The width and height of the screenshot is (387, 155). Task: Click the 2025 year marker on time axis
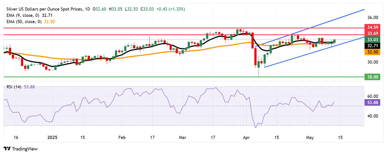coord(52,138)
